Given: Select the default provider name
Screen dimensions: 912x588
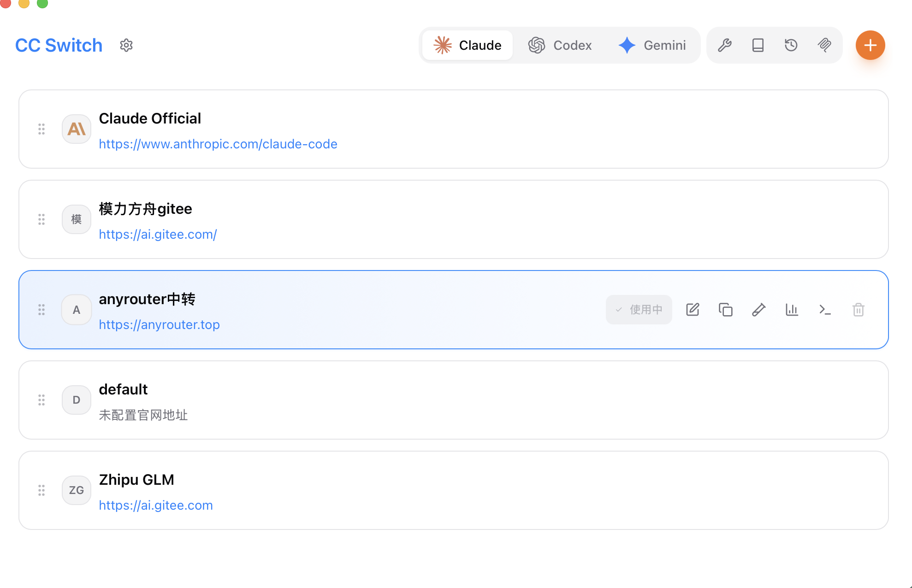Looking at the screenshot, I should click(123, 389).
